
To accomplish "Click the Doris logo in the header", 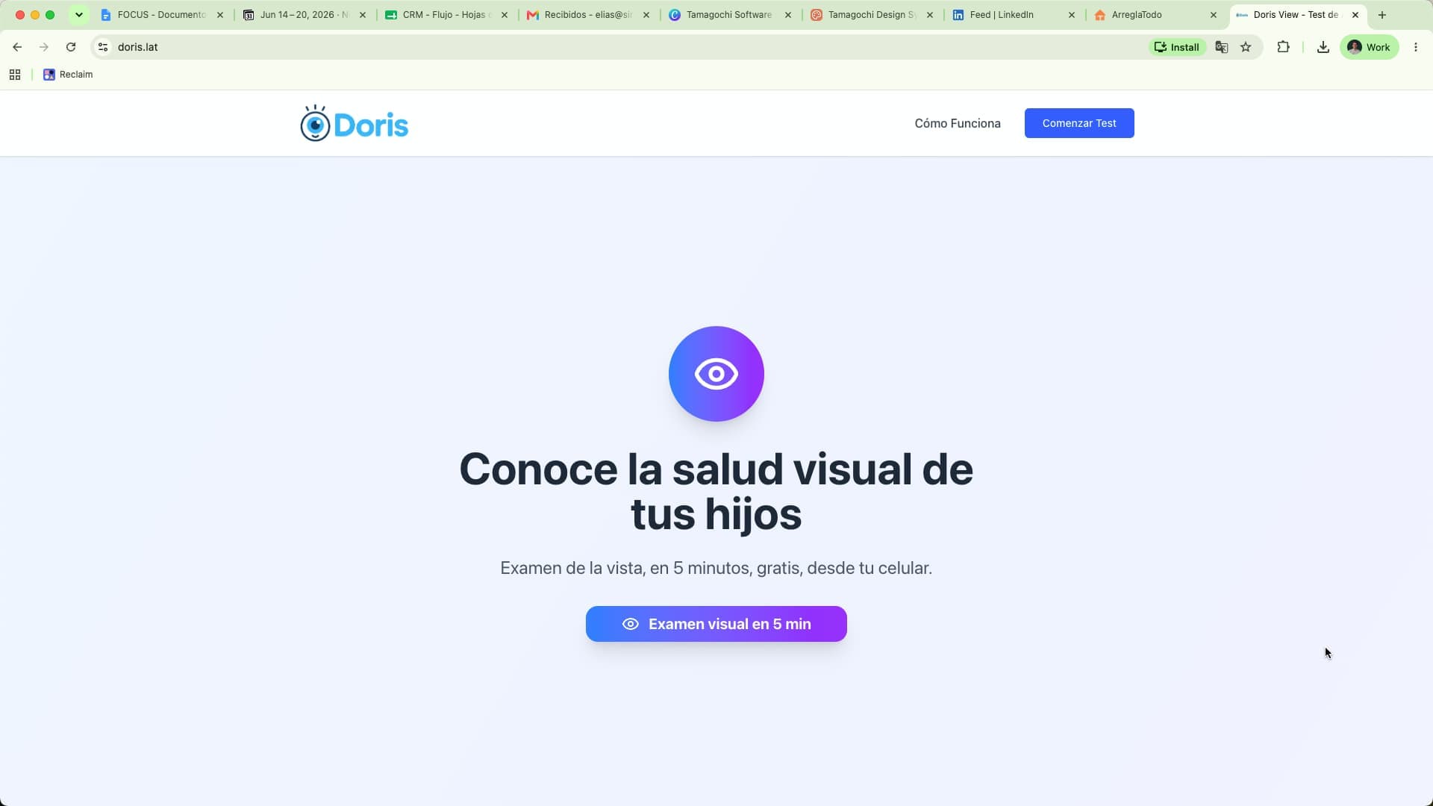I will [354, 123].
